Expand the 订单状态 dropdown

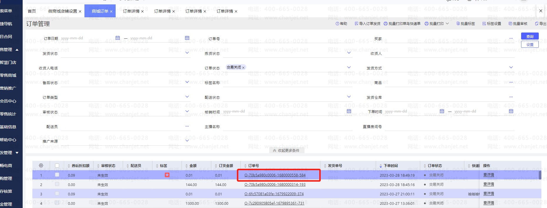(349, 67)
